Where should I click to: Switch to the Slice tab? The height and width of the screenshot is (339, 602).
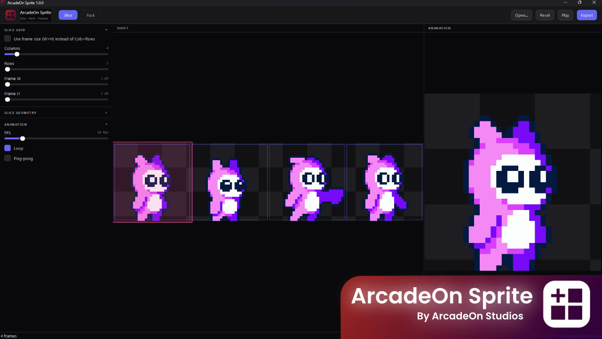click(68, 15)
